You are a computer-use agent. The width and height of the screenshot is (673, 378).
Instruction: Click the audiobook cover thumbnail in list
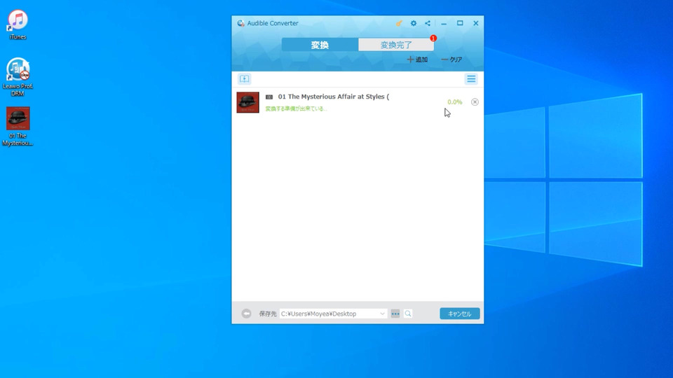(247, 102)
